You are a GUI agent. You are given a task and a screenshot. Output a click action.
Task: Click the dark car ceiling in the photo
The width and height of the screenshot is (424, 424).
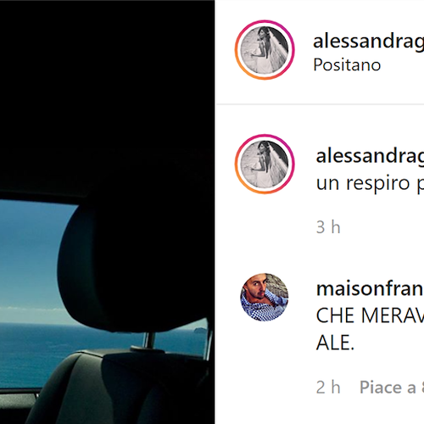pos(108,93)
